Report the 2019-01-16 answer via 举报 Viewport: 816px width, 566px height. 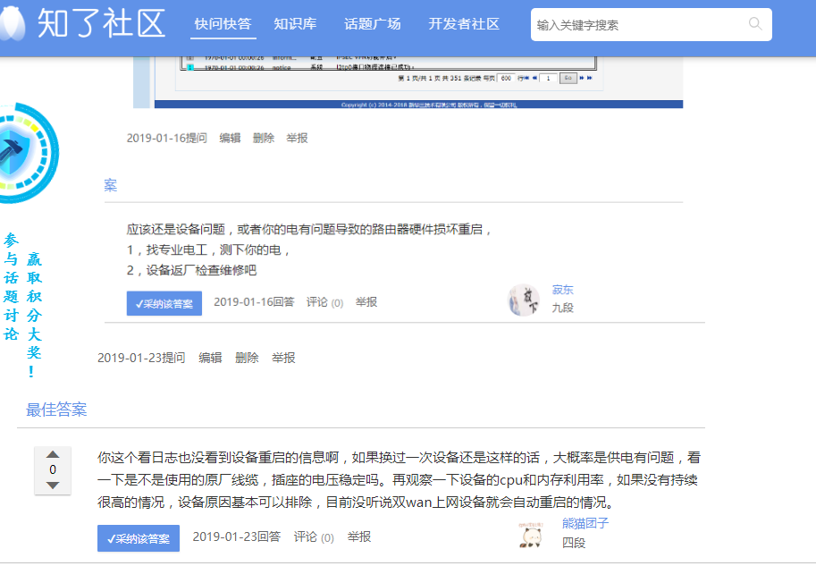[366, 302]
